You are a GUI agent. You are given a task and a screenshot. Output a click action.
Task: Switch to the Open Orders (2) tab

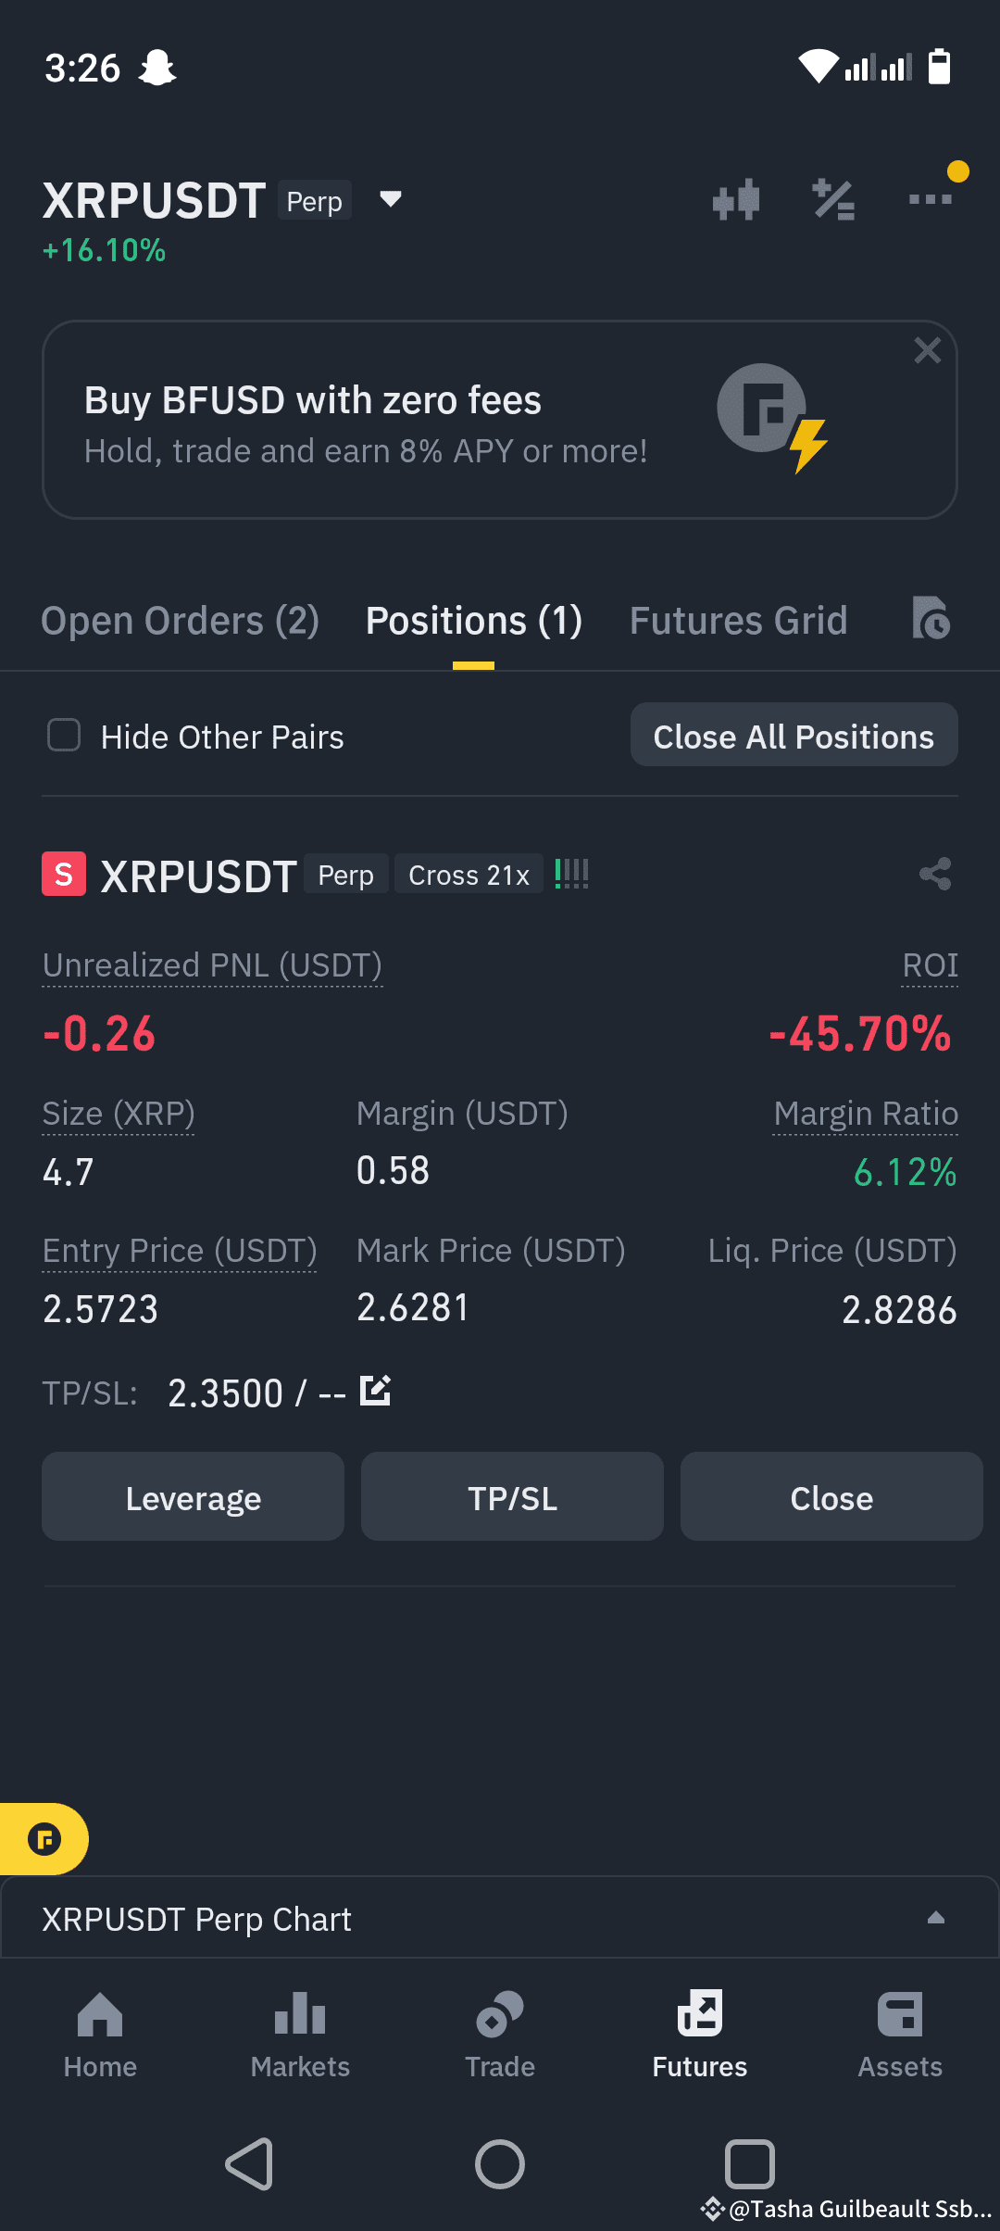tap(181, 621)
